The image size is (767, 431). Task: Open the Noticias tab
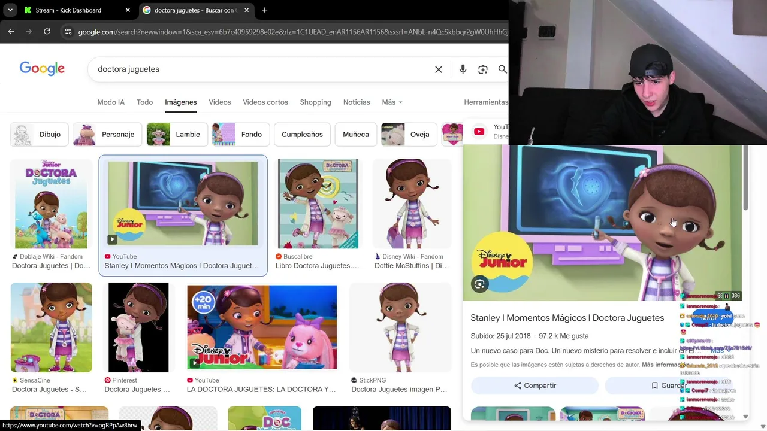pos(357,102)
